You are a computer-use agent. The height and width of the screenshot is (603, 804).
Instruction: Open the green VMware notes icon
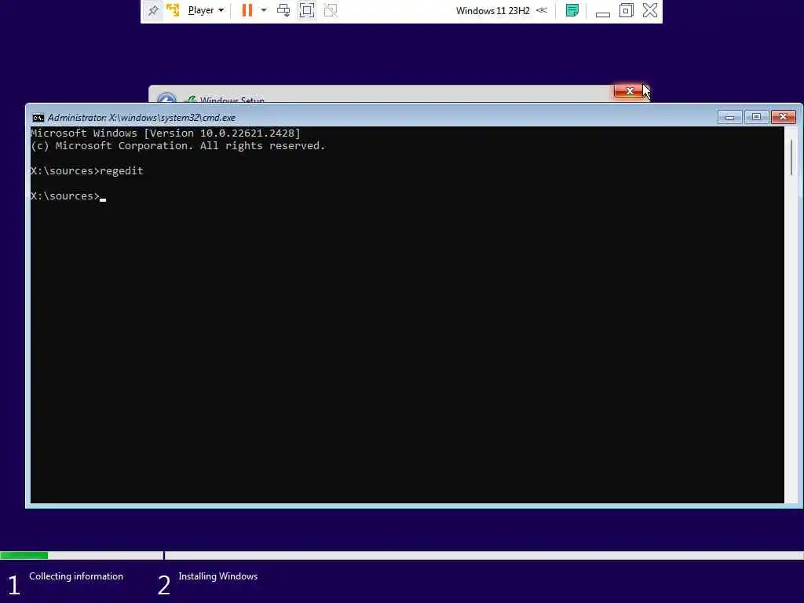tap(572, 10)
